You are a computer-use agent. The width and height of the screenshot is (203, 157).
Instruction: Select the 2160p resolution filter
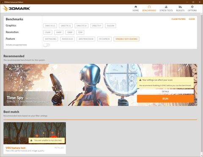[x=48, y=32]
